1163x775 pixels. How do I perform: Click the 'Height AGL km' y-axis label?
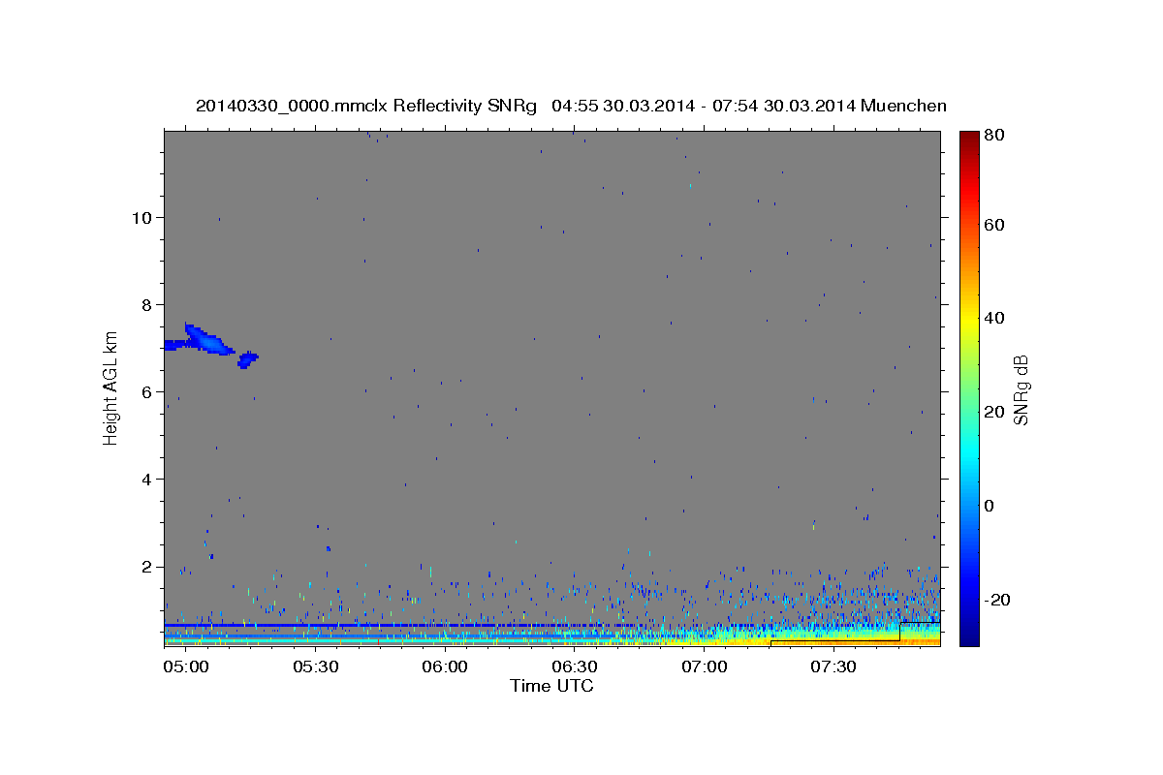pos(111,387)
